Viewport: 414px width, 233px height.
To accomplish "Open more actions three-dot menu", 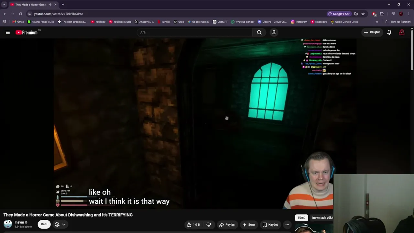I will [287, 225].
